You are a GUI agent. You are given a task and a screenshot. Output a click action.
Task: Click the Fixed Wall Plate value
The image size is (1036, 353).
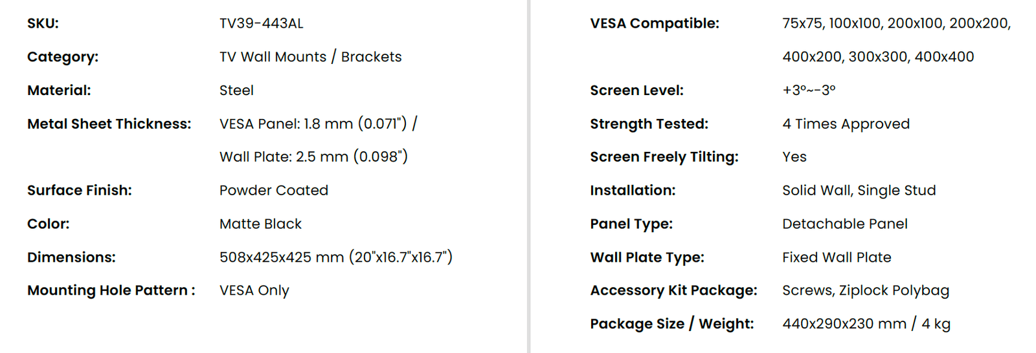tap(837, 257)
